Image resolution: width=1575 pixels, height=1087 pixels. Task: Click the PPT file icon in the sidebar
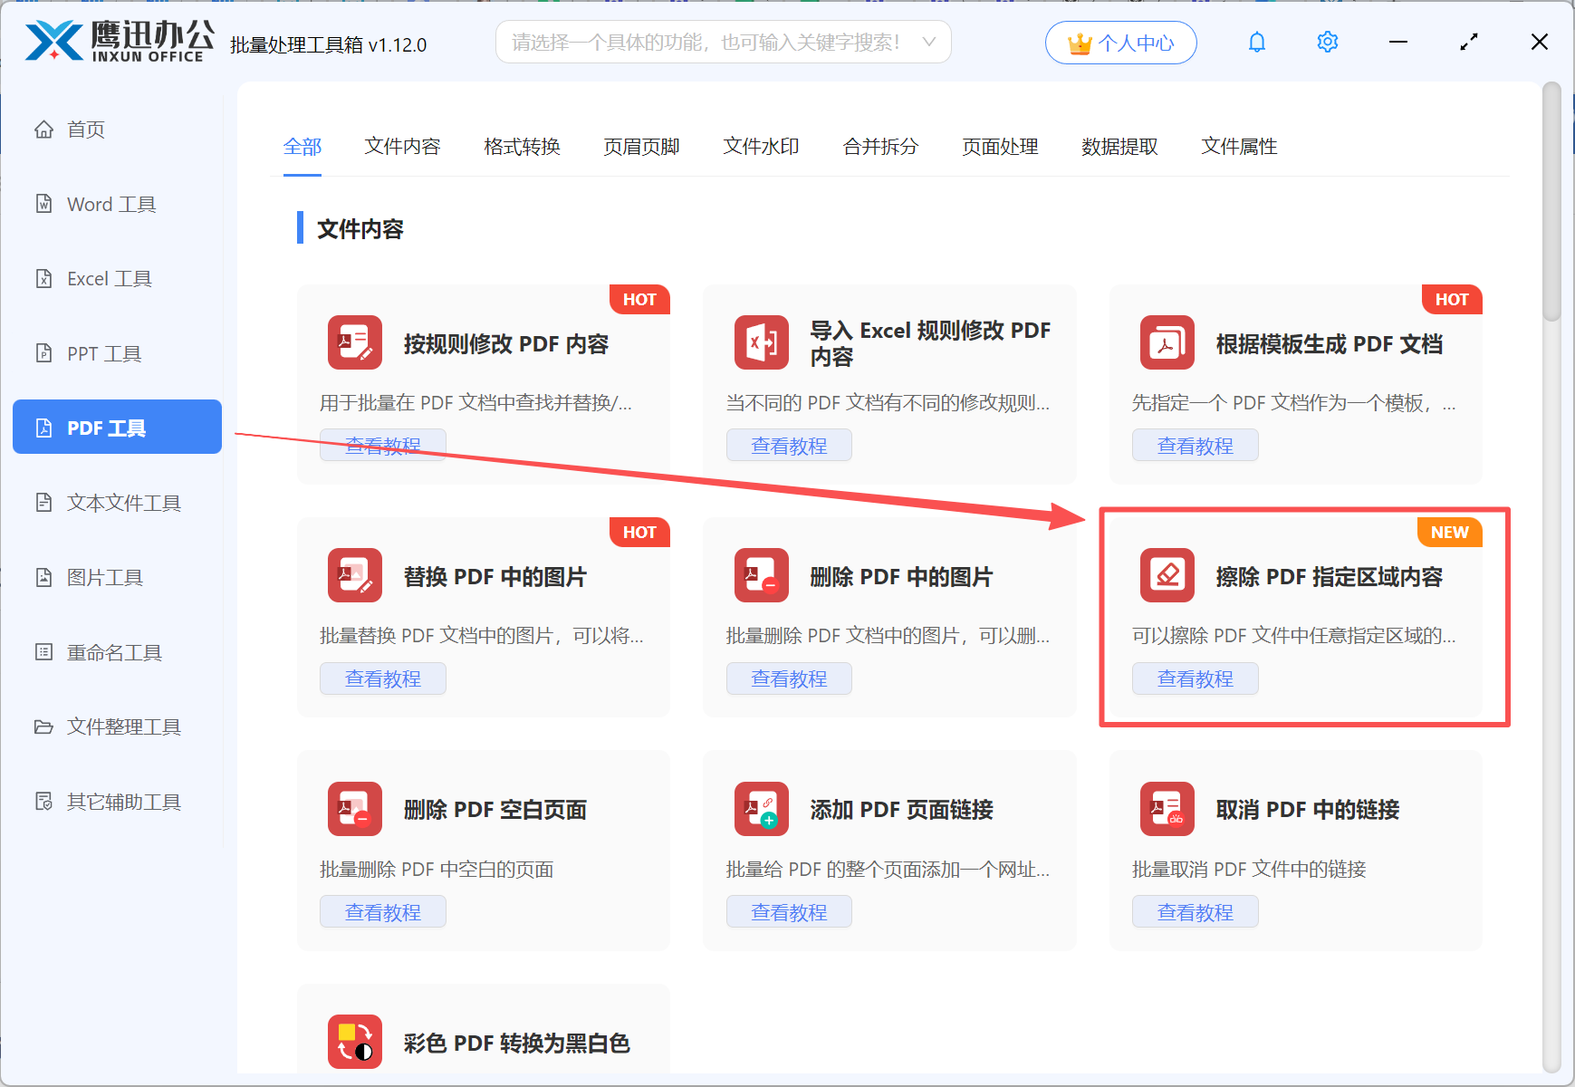tap(43, 352)
